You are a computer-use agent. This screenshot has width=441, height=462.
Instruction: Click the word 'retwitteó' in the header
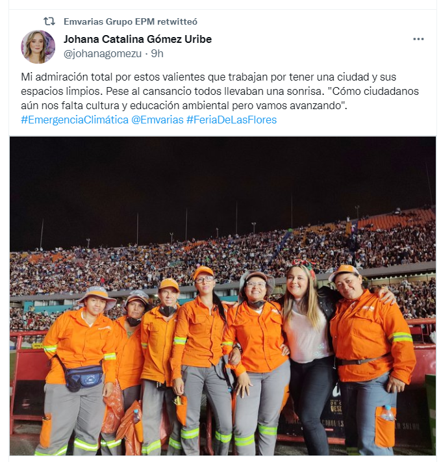tap(177, 21)
